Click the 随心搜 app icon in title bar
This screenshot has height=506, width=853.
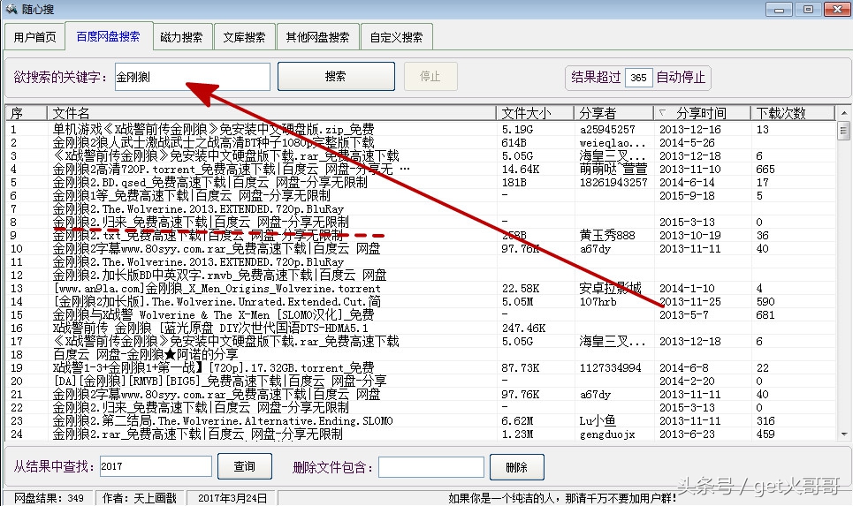[x=11, y=9]
